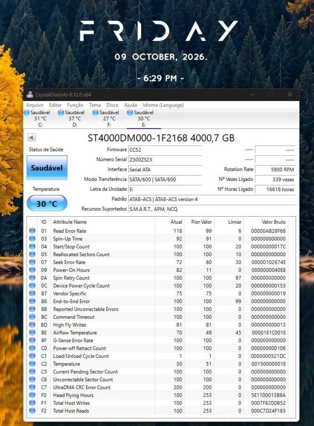Select the Total Host Writes row name
The height and width of the screenshot is (426, 314).
point(71,403)
